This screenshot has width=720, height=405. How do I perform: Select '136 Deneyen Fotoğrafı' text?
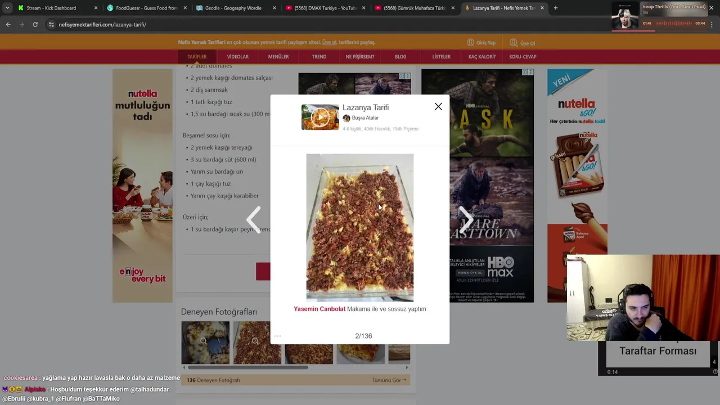tap(213, 380)
